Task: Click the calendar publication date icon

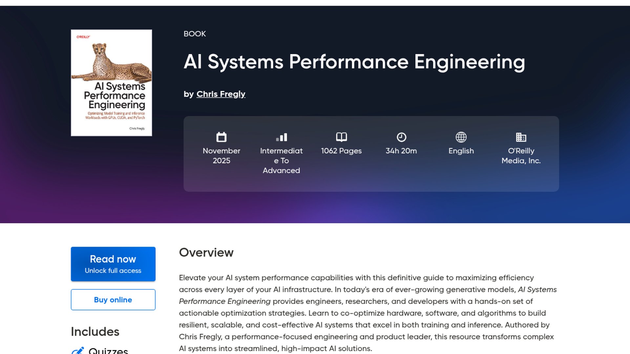Action: tap(221, 137)
